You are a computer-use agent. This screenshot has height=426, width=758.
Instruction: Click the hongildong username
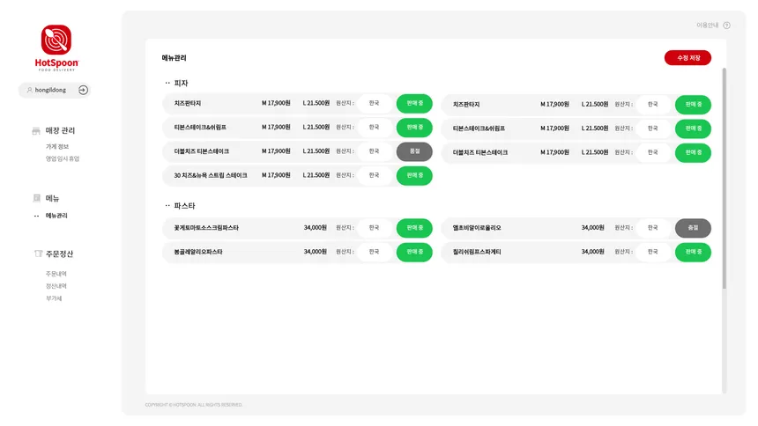[x=50, y=90]
